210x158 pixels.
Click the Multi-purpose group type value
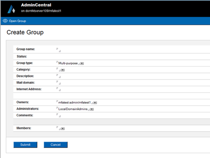tap(68, 63)
